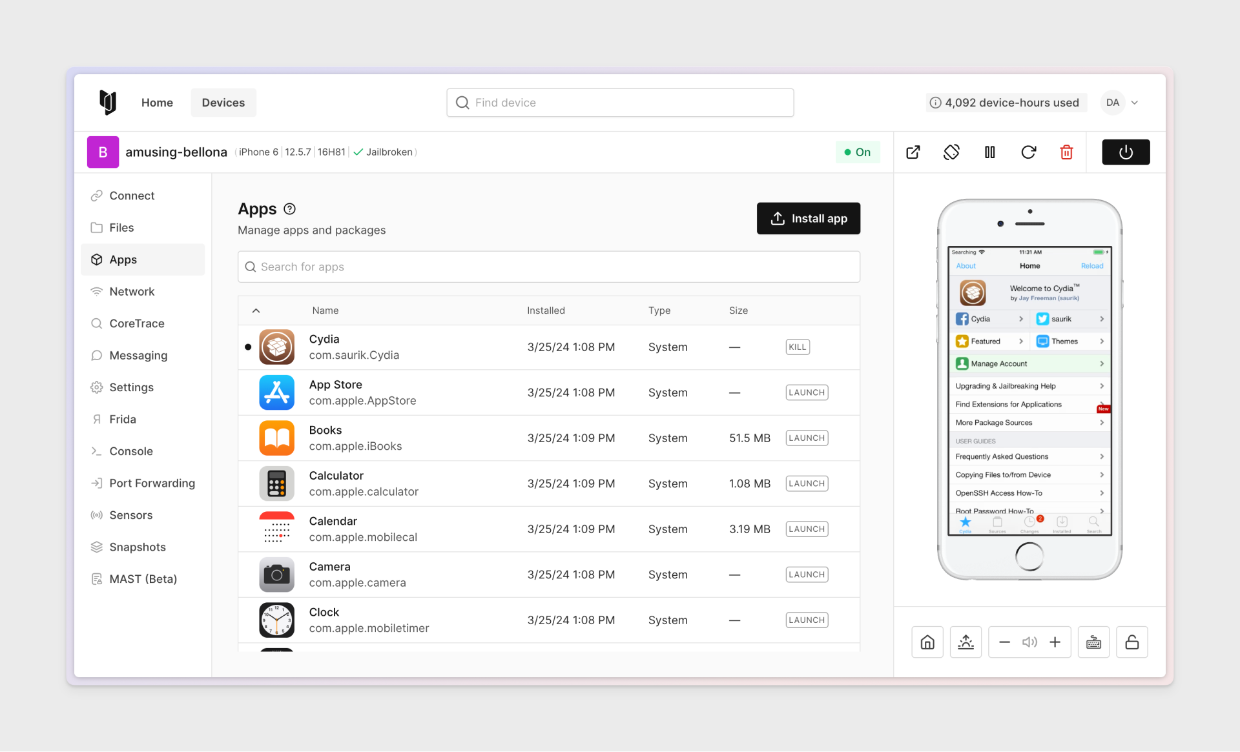Tap Reload in the Cydia phone screen
Screen dimensions: 1240x752
click(1092, 266)
